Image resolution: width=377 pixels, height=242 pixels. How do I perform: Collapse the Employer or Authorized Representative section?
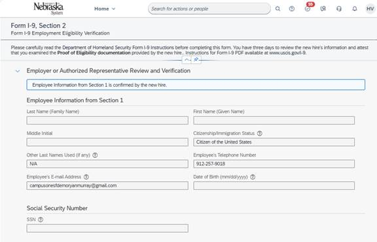click(x=18, y=71)
